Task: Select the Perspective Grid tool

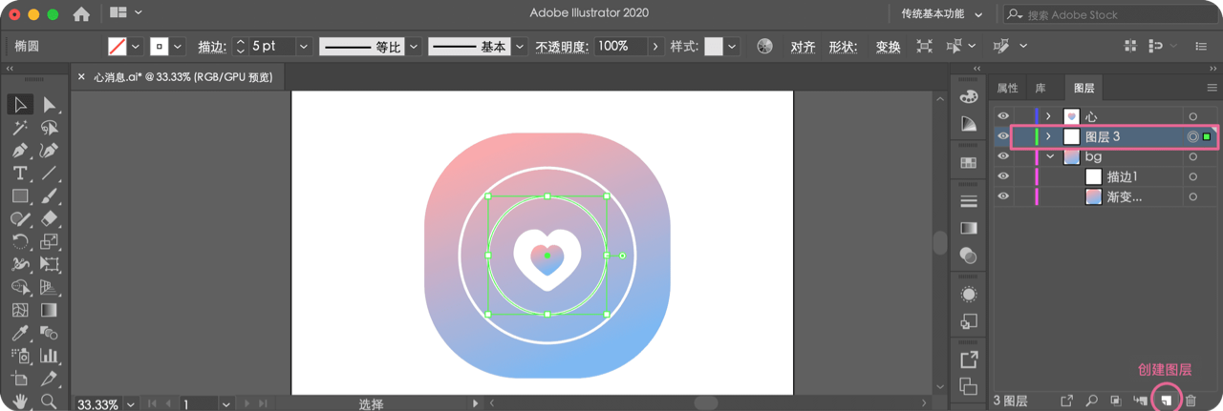Action: pos(50,287)
